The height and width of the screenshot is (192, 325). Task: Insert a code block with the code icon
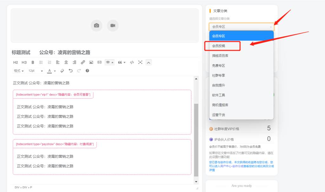tap(131, 62)
